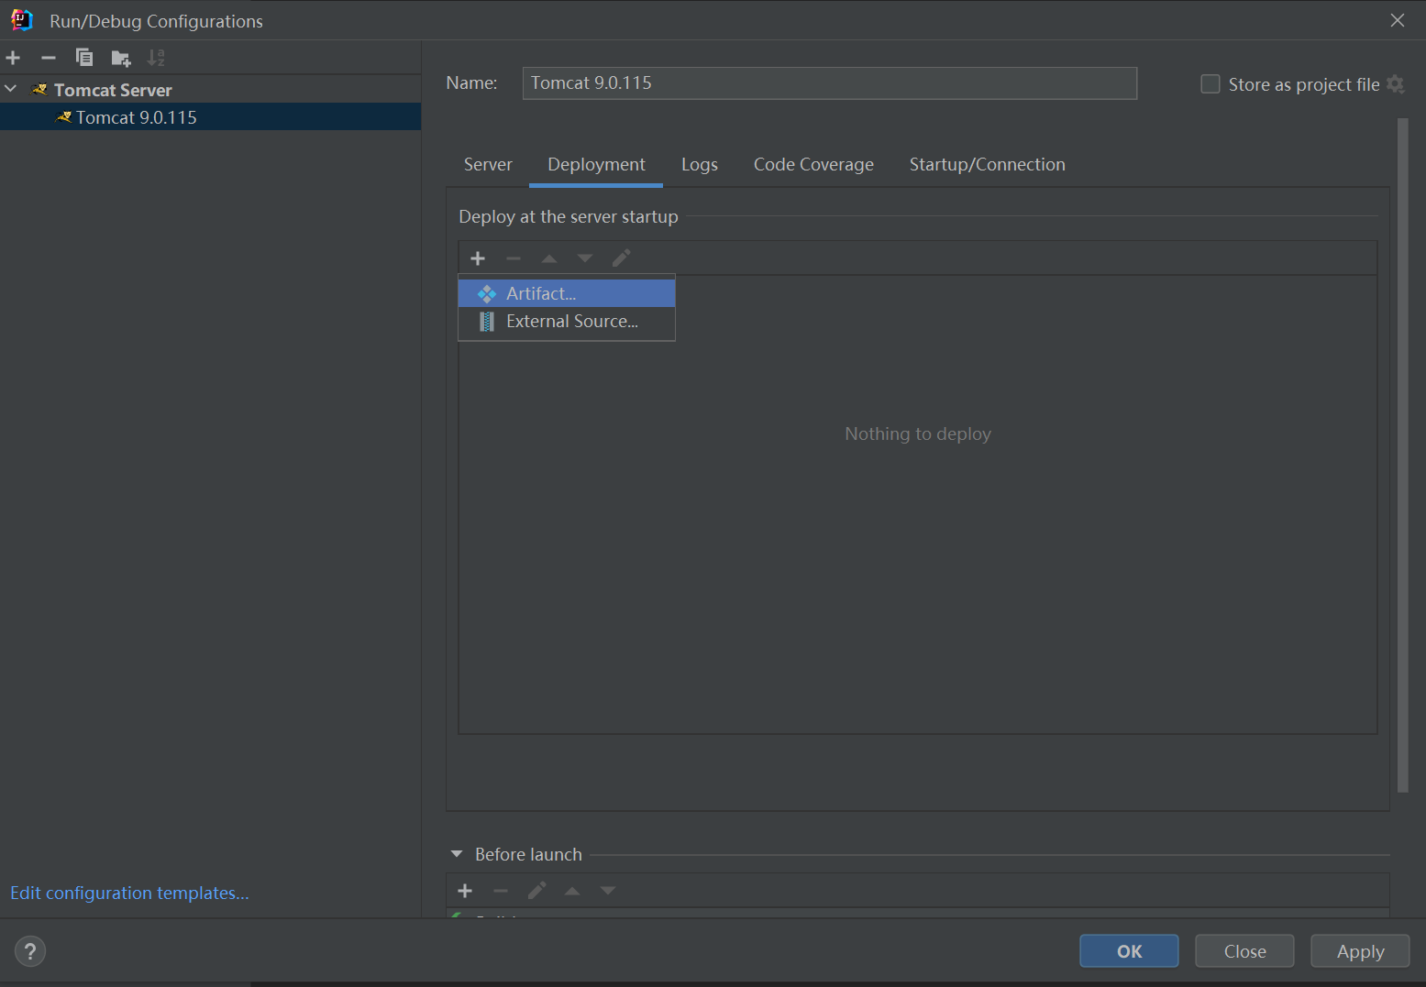Confirm with the OK button

1129,951
